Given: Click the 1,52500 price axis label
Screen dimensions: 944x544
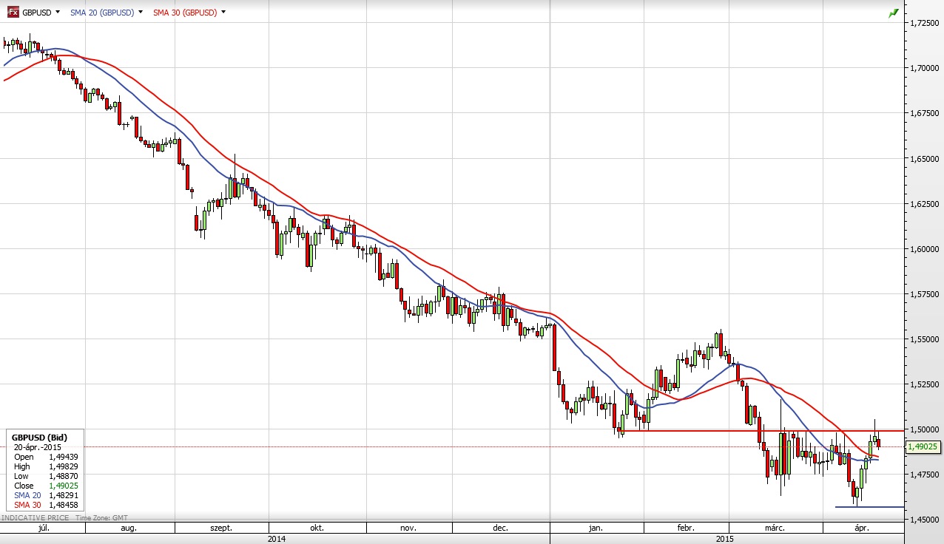Looking at the screenshot, I should 925,384.
